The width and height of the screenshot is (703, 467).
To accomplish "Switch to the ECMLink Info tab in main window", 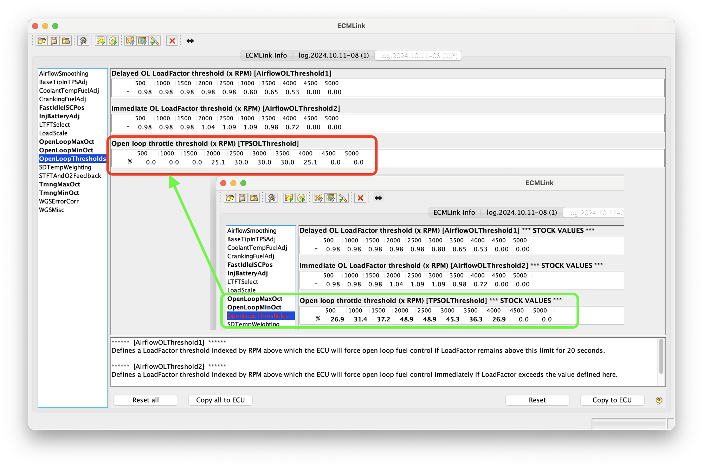I will tap(266, 55).
